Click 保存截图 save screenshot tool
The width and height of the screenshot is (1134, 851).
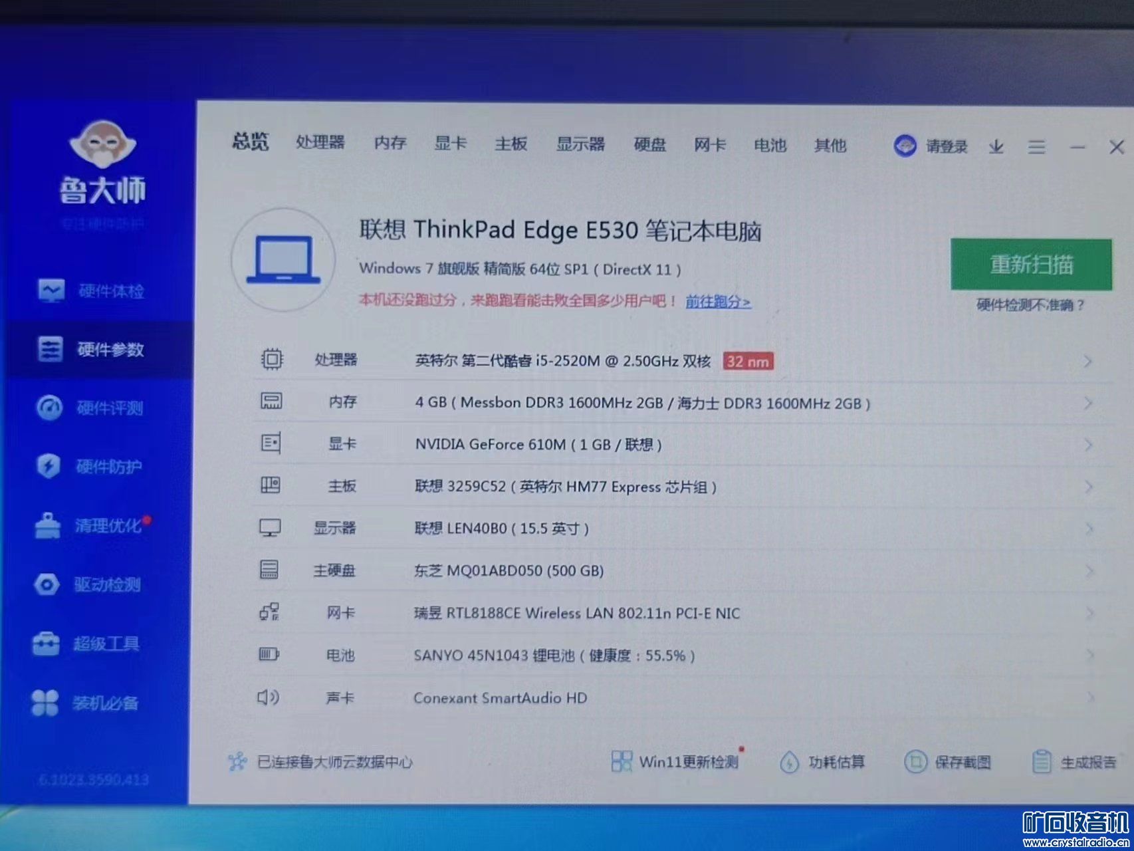[947, 762]
